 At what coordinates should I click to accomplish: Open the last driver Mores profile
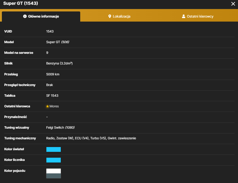[54, 106]
